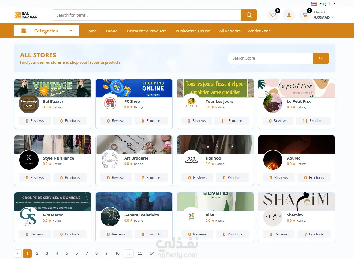The height and width of the screenshot is (259, 354).
Task: Open the All Vendors menu item
Action: click(x=230, y=31)
